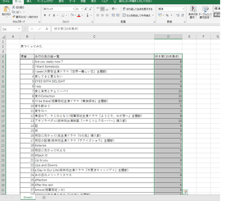The height and width of the screenshot is (201, 237).
Task: Click the Decrease Font Size icon
Action: coord(90,9)
